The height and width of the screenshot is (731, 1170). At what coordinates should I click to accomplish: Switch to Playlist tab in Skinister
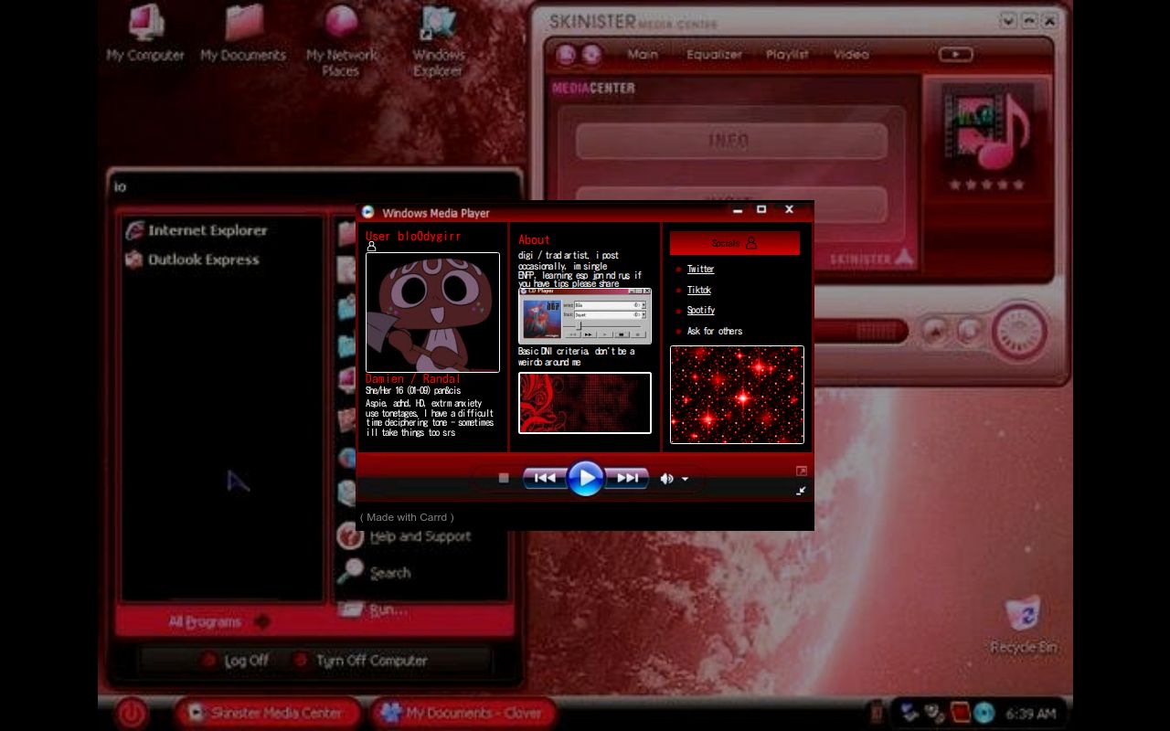787,55
